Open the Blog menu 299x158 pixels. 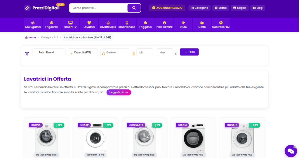pyautogui.click(x=258, y=8)
